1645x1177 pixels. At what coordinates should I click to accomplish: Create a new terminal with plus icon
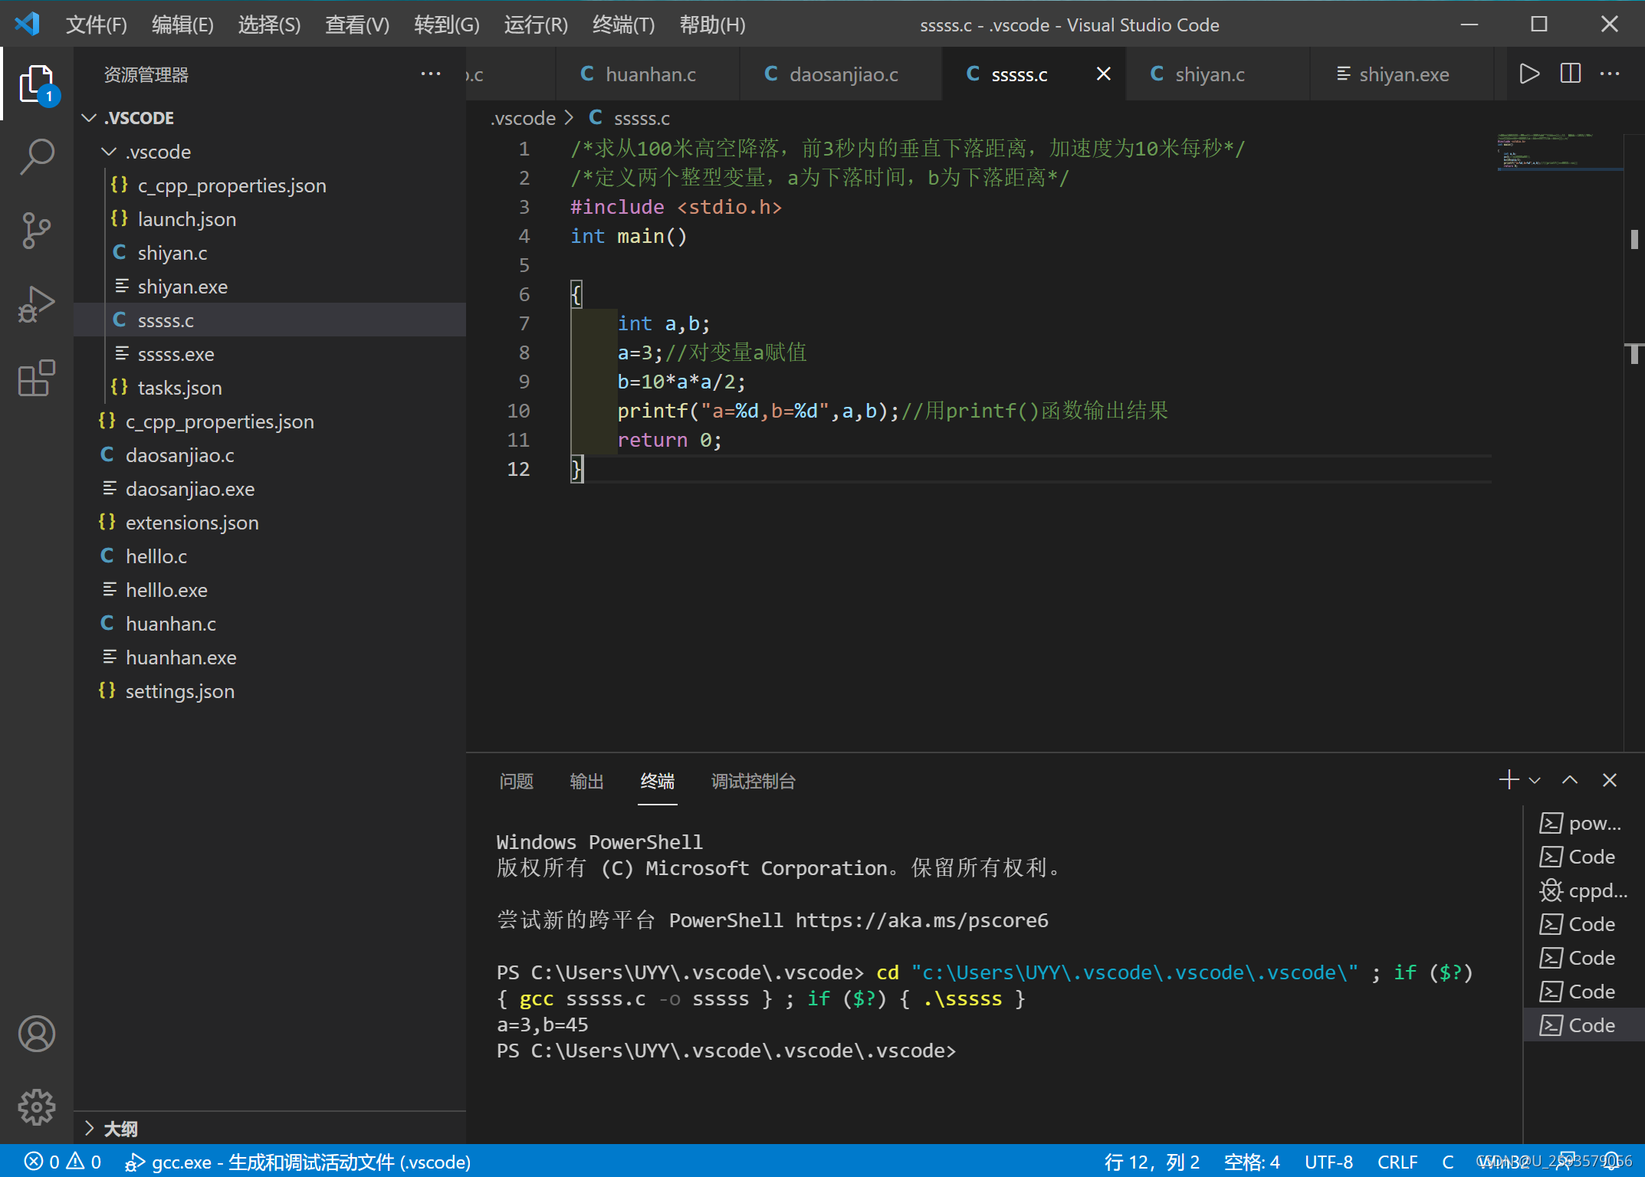(x=1509, y=780)
